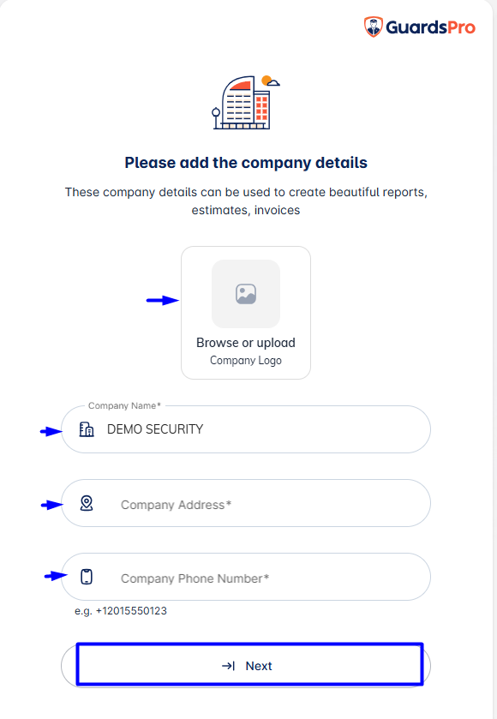The image size is (497, 719).
Task: Focus the Company Phone Number input field
Action: (x=246, y=577)
